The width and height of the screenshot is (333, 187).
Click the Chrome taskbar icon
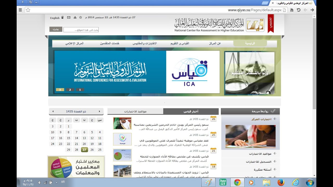point(237,183)
